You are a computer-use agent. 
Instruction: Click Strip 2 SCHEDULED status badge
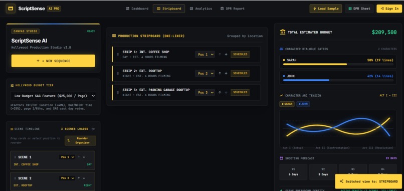[x=240, y=74]
